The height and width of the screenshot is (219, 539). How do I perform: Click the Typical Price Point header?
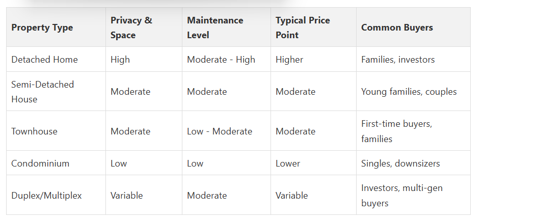tap(303, 28)
